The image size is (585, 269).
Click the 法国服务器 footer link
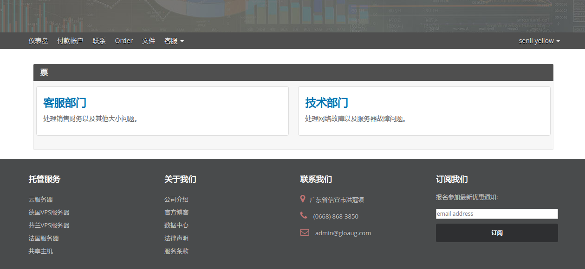44,238
